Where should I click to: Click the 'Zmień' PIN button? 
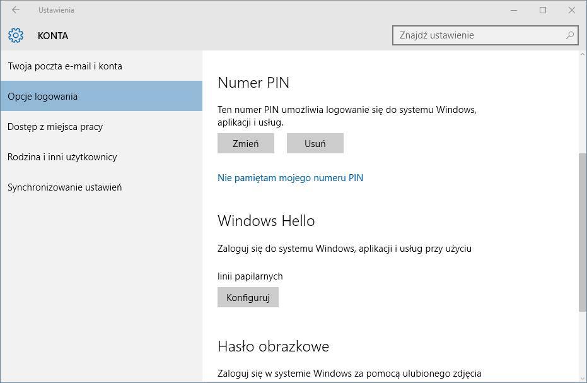click(246, 143)
